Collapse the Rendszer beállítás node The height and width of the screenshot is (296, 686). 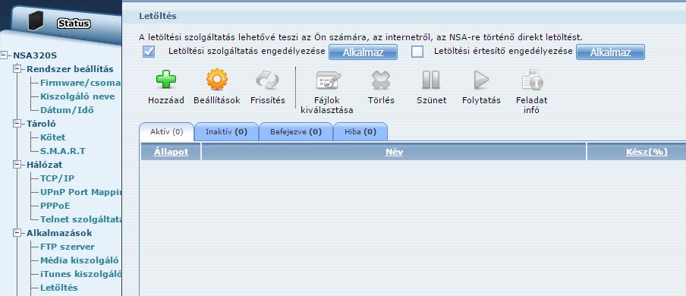(x=17, y=69)
